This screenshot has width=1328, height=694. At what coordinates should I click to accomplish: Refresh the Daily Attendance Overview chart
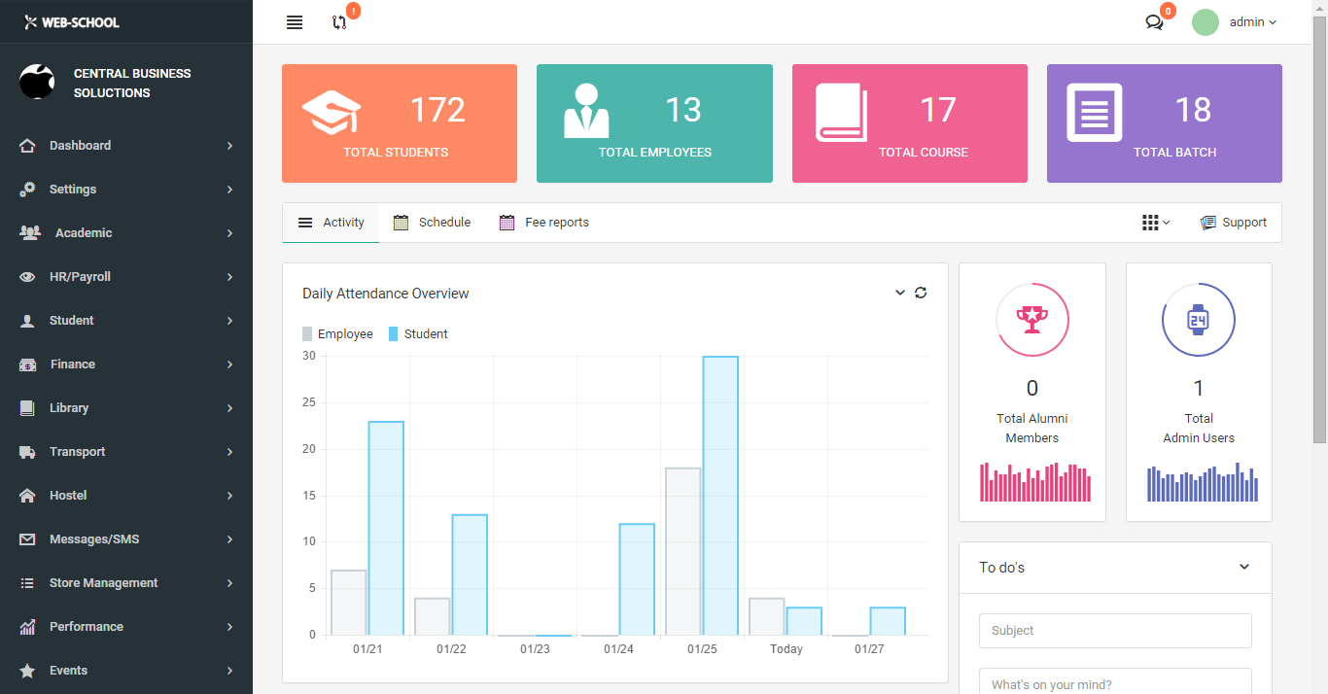coord(921,293)
